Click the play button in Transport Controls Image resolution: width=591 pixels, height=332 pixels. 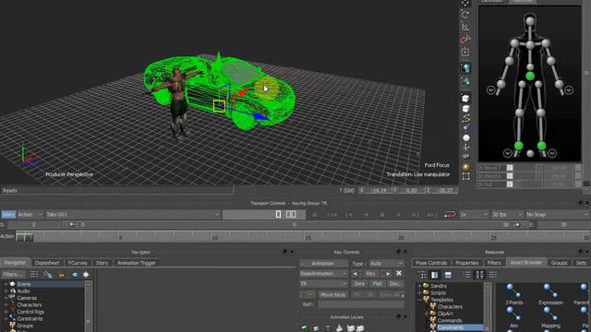click(398, 215)
